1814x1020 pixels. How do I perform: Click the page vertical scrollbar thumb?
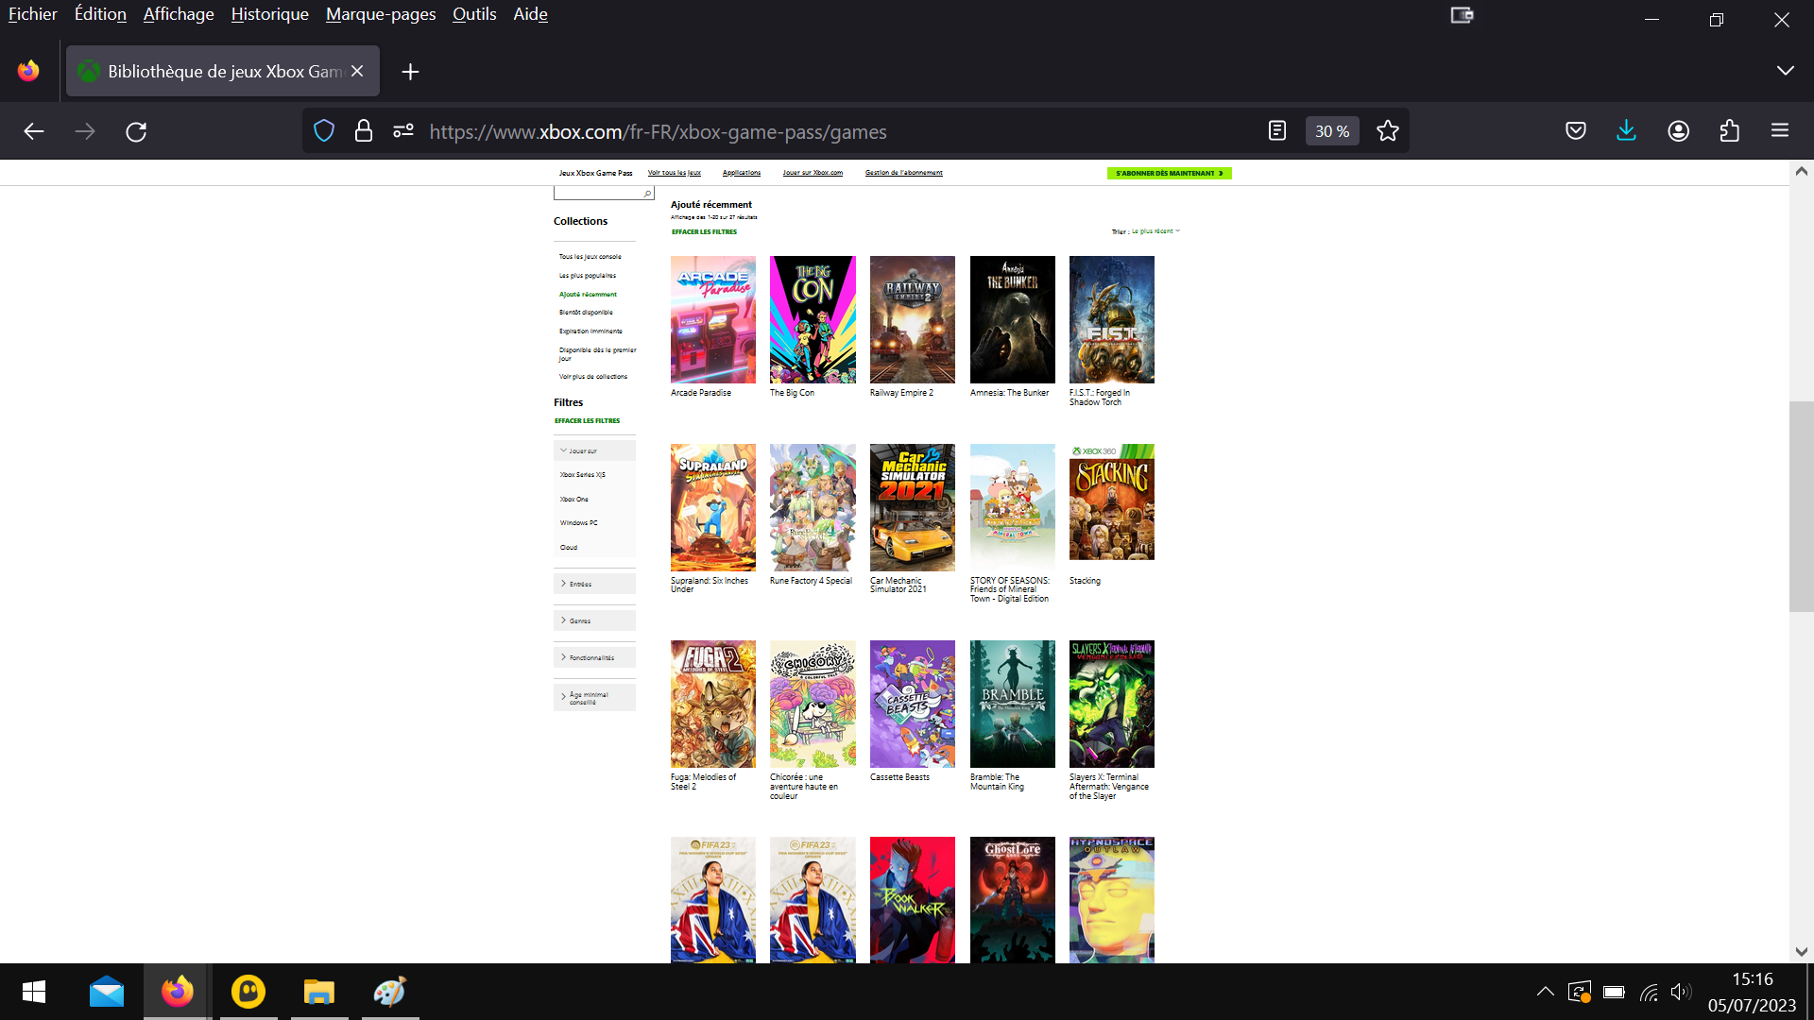pos(1801,507)
